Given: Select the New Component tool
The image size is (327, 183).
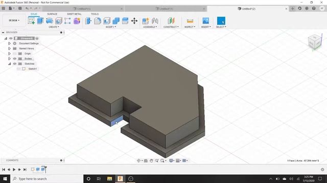Looking at the screenshot, I should [x=146, y=21].
